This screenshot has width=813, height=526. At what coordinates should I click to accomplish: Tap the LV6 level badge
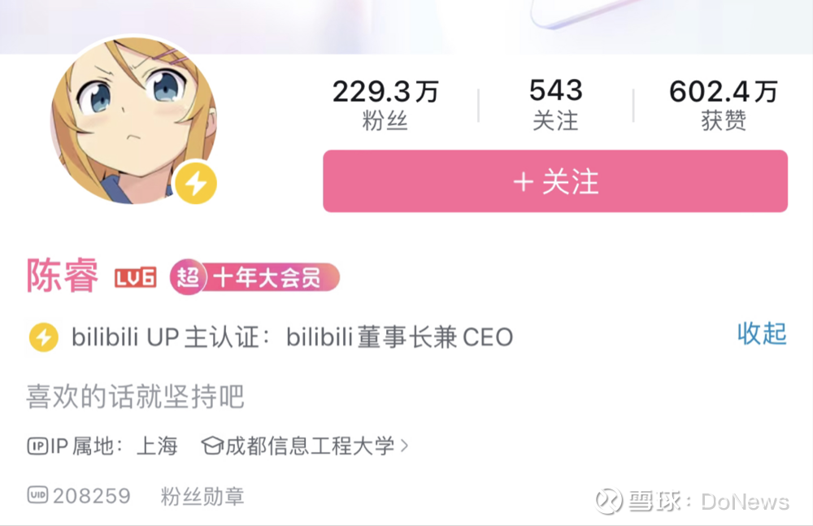click(x=135, y=278)
